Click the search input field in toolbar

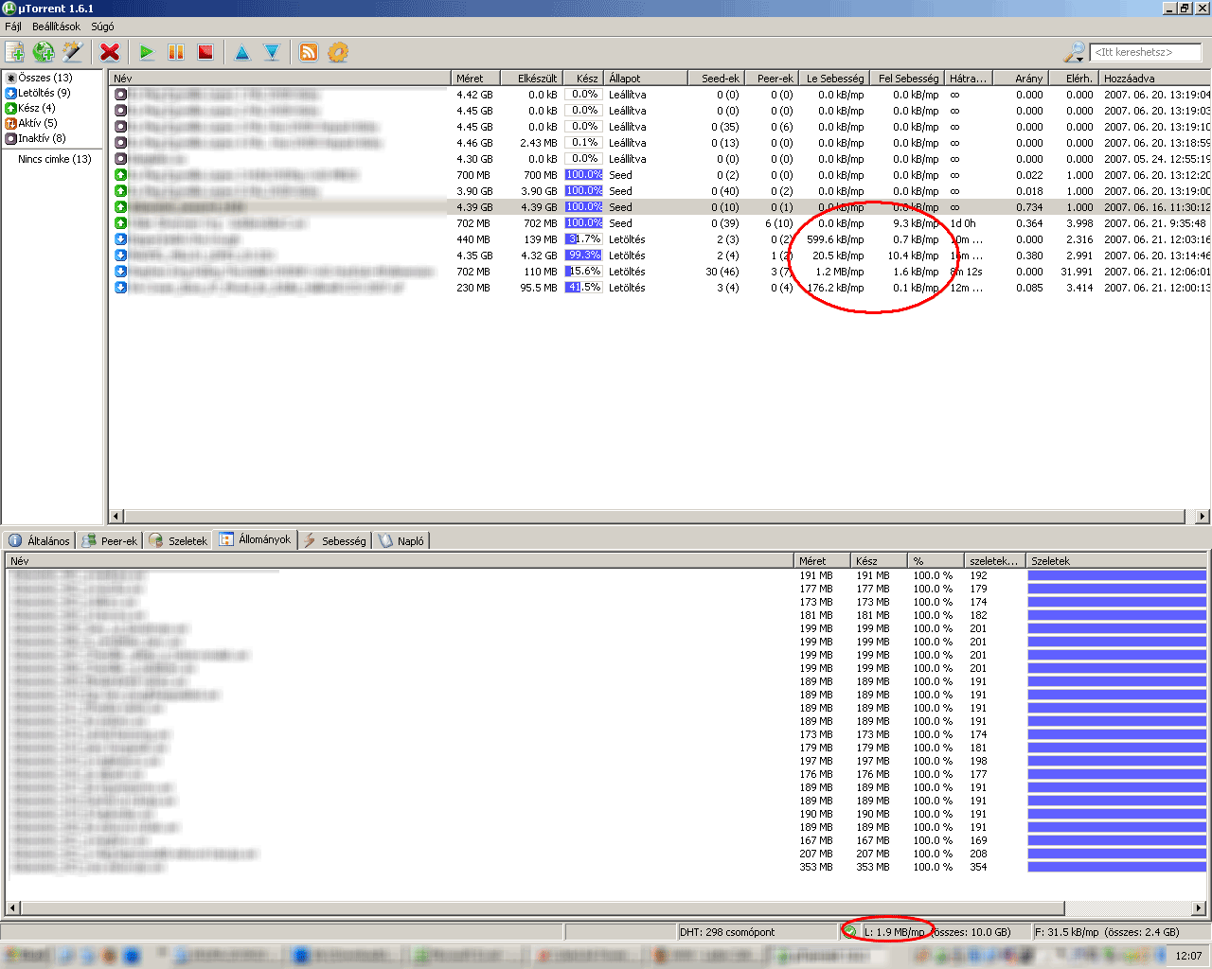tap(1146, 52)
